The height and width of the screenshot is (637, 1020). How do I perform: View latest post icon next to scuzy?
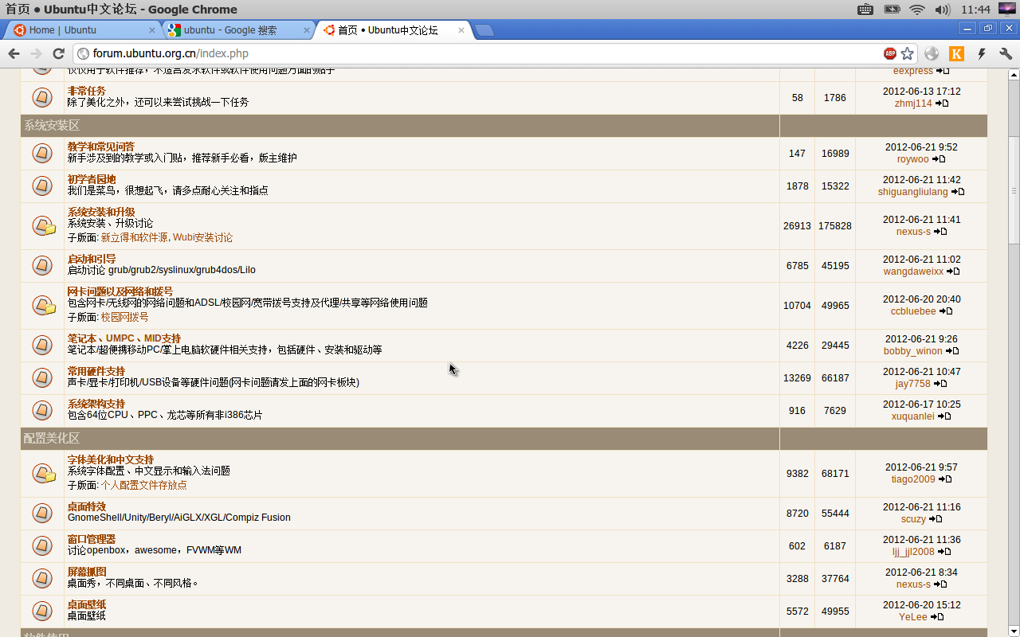(x=936, y=519)
